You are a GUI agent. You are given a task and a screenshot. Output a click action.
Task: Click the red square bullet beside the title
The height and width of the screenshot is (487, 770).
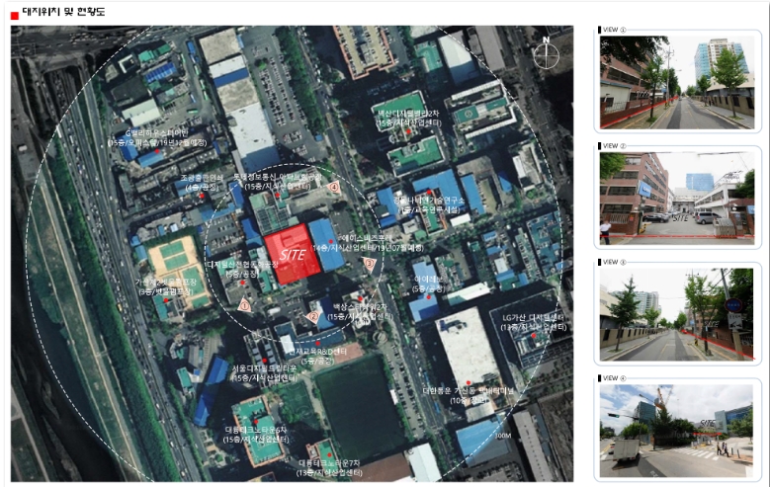[x=13, y=13]
